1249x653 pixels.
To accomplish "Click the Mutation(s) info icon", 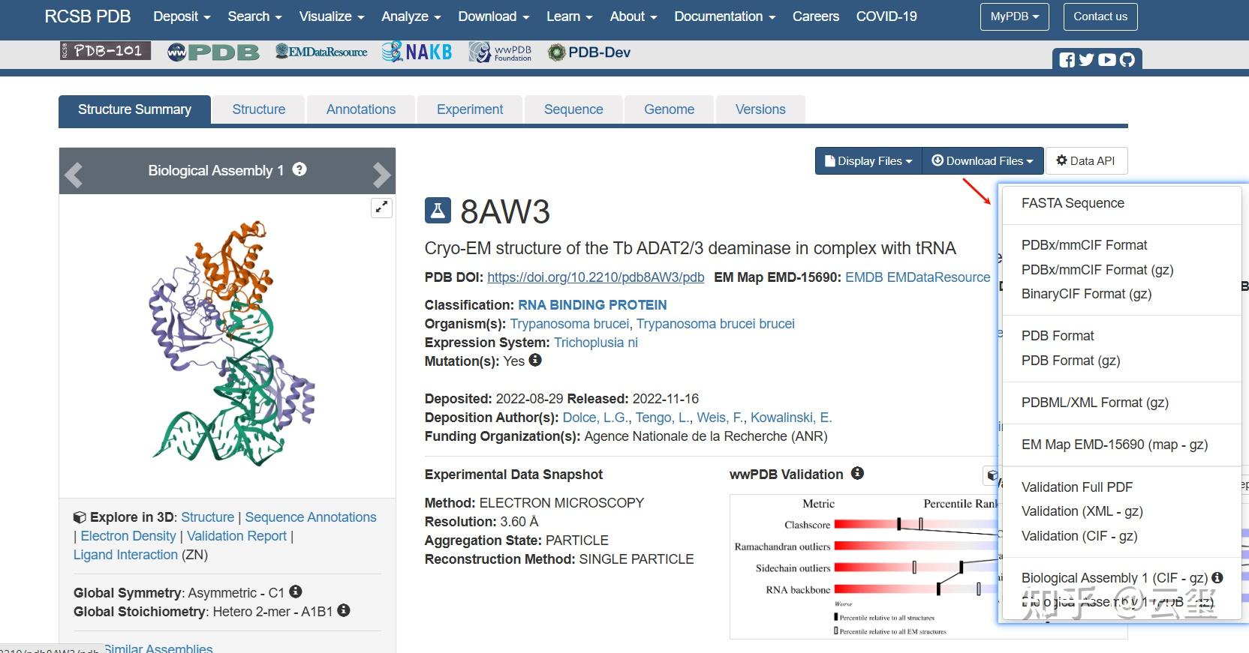I will [535, 360].
